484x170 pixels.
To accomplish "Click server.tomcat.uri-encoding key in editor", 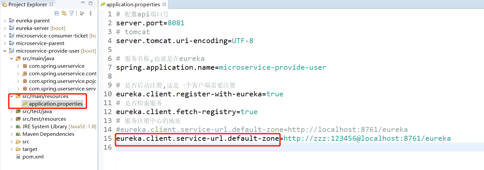I will (172, 41).
